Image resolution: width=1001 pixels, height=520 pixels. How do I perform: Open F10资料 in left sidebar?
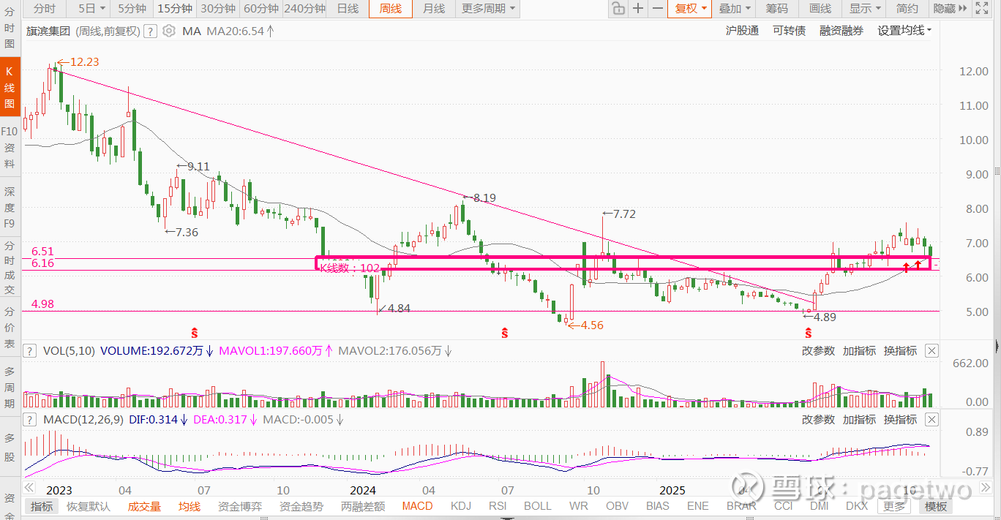pos(10,148)
